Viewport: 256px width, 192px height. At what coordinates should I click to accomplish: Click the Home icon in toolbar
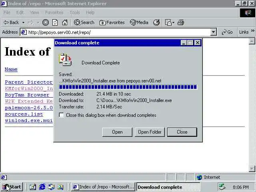(65, 22)
